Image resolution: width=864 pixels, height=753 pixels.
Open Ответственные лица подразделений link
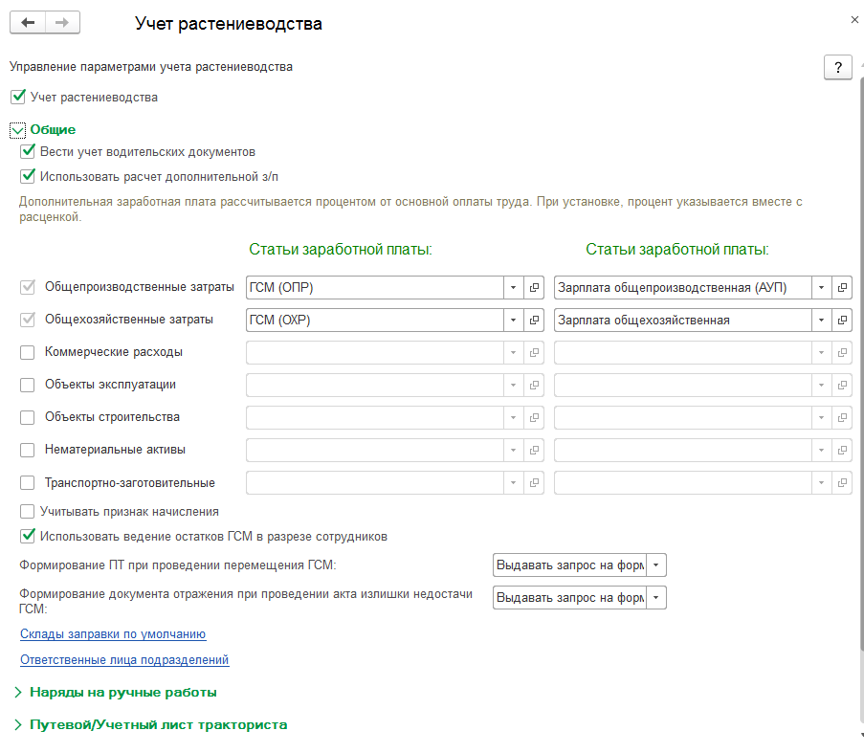click(x=124, y=660)
